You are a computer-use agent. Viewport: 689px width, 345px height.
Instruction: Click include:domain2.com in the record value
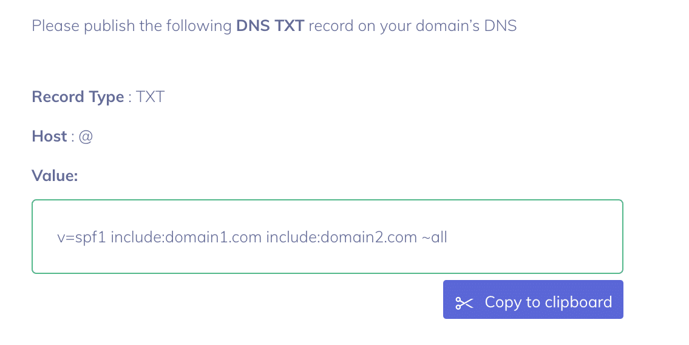pos(342,237)
